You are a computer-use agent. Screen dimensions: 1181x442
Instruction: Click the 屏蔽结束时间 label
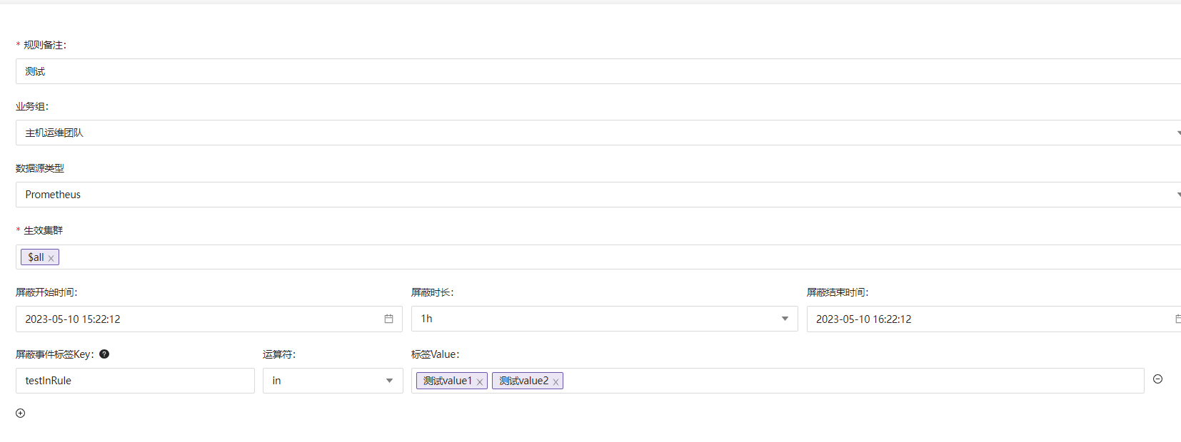[x=838, y=292]
